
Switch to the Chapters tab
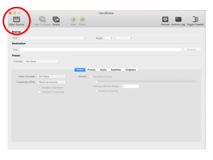pyautogui.click(x=130, y=70)
